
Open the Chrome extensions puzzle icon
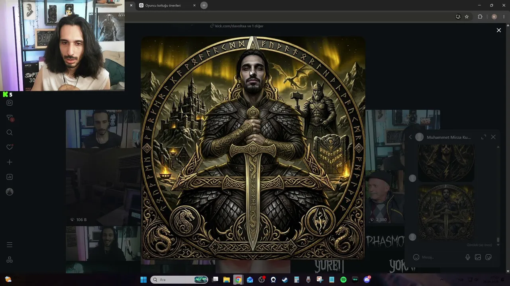click(x=480, y=17)
